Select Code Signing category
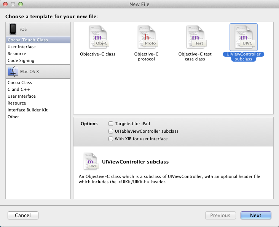The width and height of the screenshot is (279, 227). click(x=21, y=60)
